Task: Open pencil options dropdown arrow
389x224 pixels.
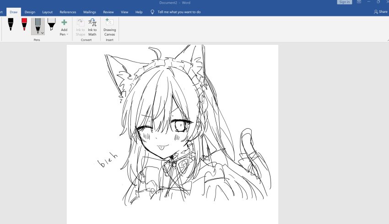Action: (43, 33)
